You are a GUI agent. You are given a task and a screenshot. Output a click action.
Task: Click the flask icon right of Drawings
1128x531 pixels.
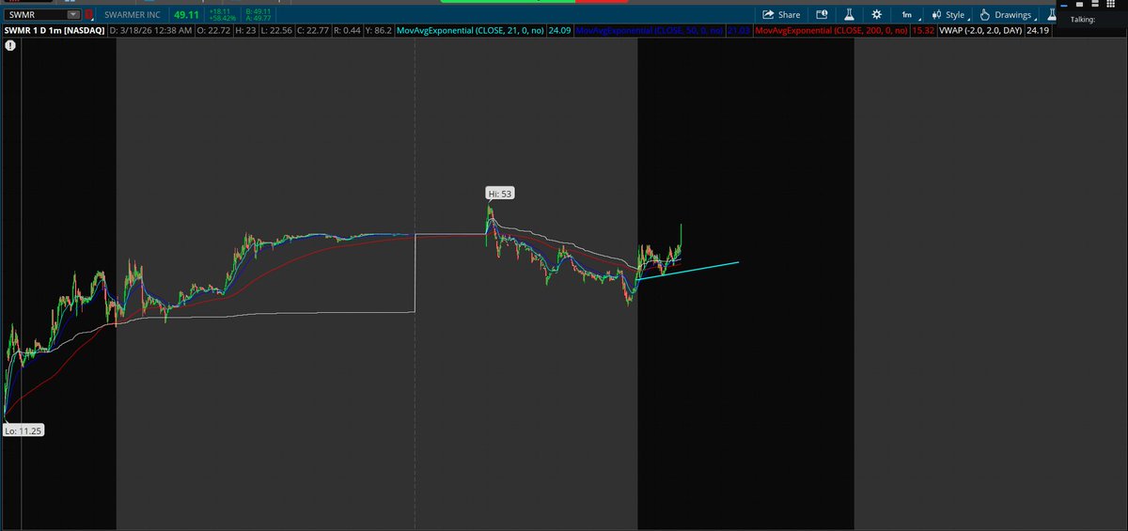click(1051, 15)
